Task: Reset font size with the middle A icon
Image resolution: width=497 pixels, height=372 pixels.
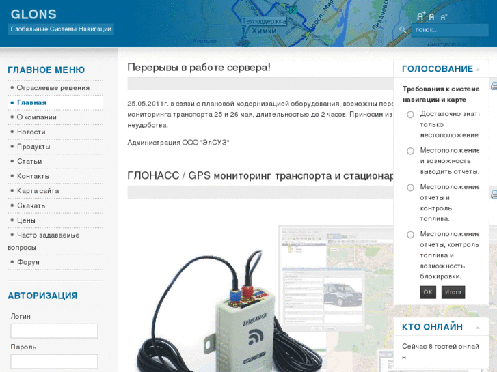Action: [x=431, y=17]
